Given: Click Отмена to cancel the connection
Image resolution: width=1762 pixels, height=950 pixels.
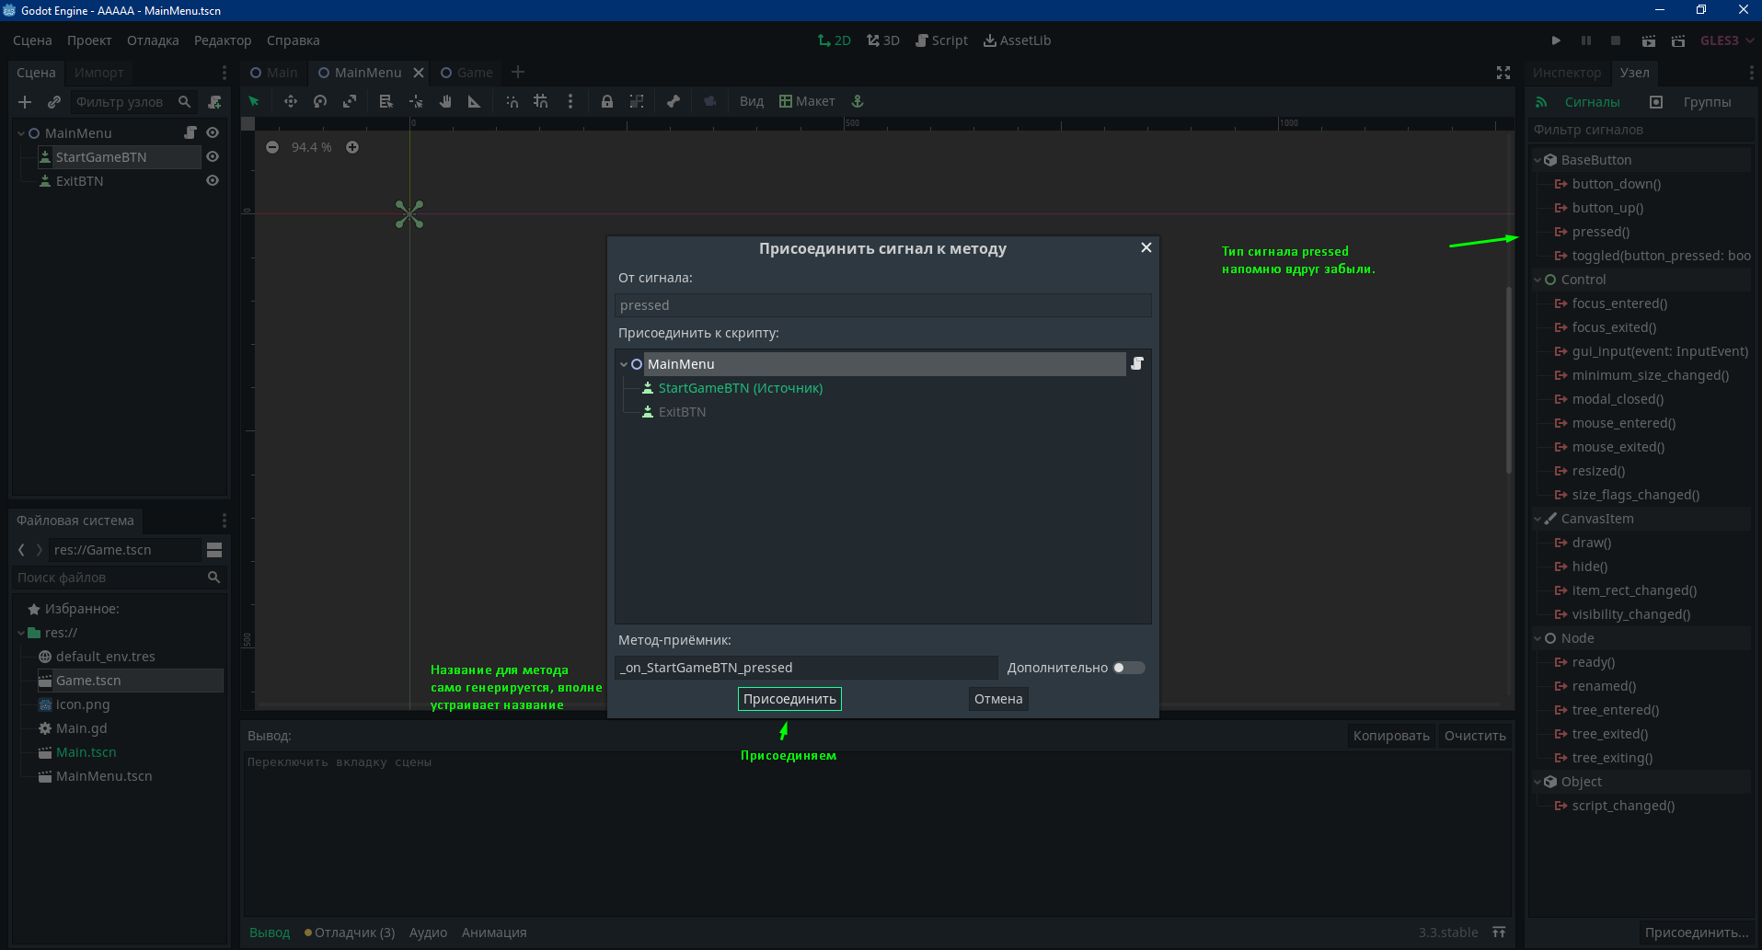Looking at the screenshot, I should pos(998,699).
